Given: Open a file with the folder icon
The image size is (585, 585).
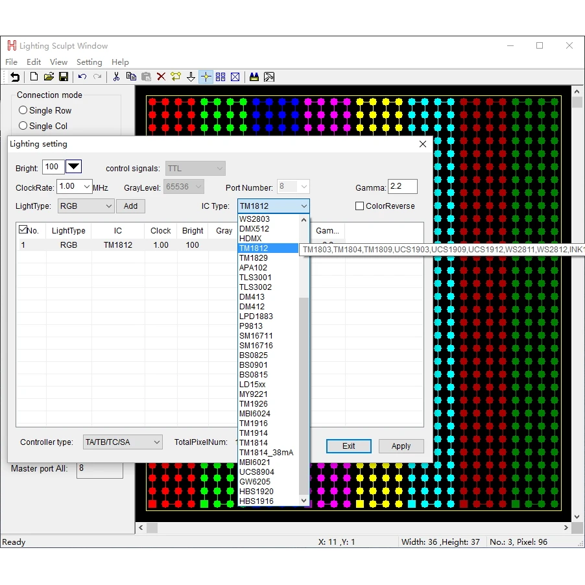Looking at the screenshot, I should coord(49,77).
